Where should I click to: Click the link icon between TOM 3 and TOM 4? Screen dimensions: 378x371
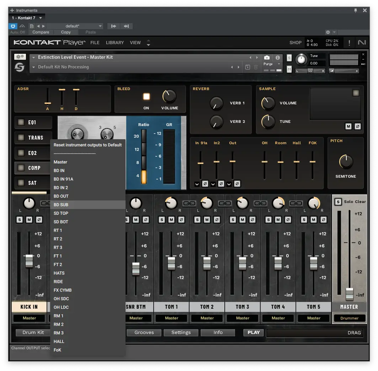point(260,204)
